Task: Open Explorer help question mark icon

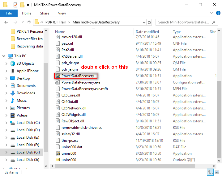Action: coord(218,13)
